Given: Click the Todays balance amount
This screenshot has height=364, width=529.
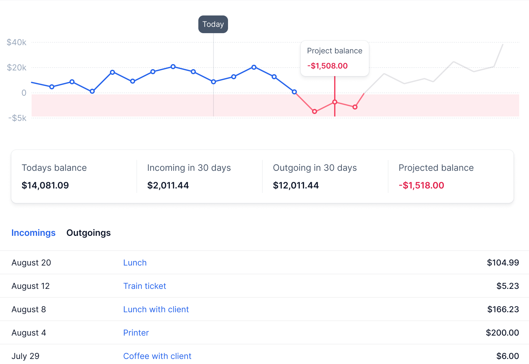Looking at the screenshot, I should click(45, 185).
